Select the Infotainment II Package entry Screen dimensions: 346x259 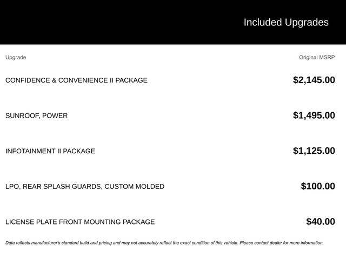tap(50, 151)
